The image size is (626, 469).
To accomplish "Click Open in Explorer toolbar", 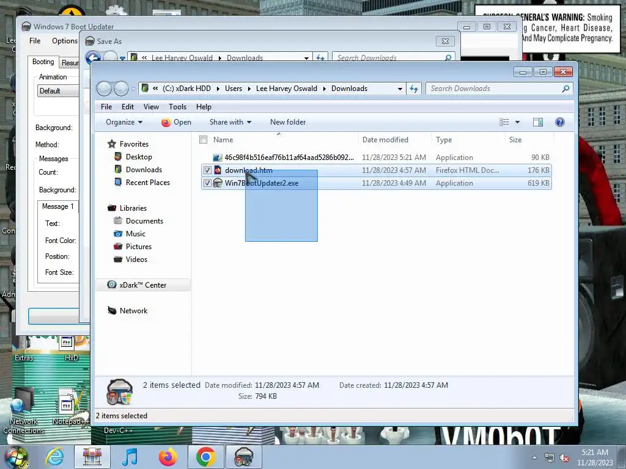I will click(x=177, y=122).
